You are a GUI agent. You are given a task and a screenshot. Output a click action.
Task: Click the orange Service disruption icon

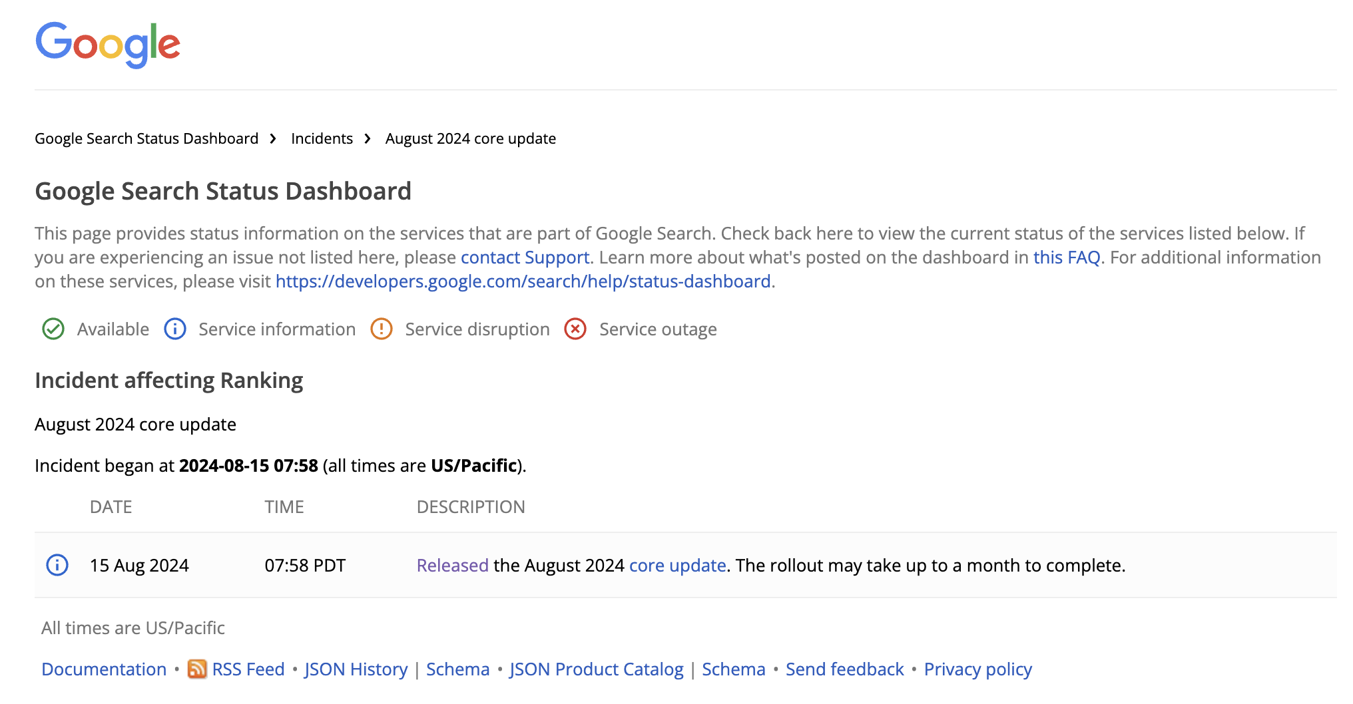tap(381, 329)
